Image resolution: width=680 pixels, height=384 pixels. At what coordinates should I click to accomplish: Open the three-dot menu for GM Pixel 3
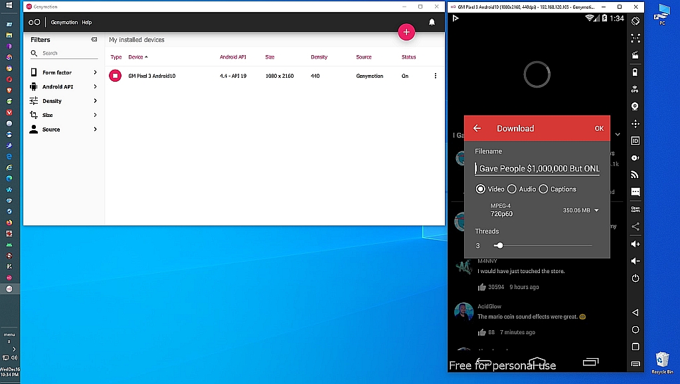coord(436,76)
